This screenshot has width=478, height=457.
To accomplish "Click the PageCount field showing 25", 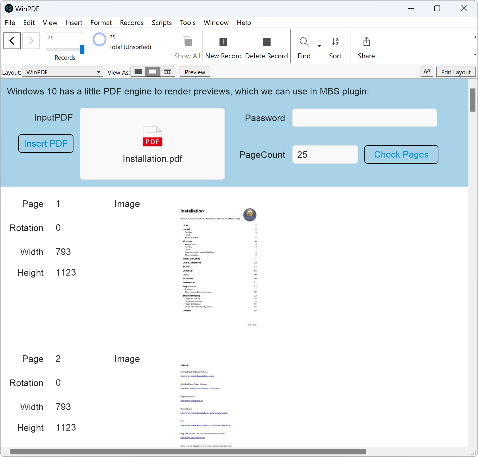I will 325,154.
